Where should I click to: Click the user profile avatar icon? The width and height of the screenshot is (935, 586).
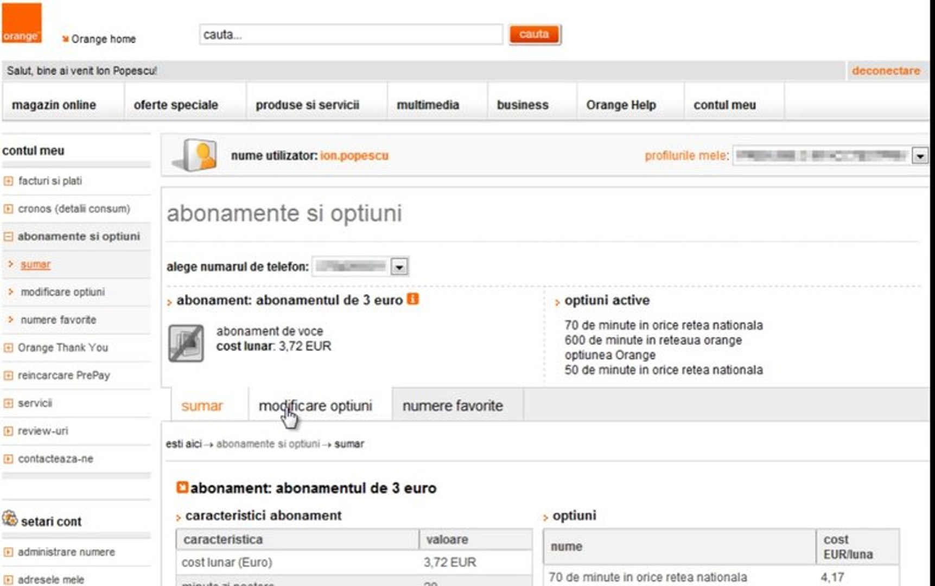tap(196, 155)
